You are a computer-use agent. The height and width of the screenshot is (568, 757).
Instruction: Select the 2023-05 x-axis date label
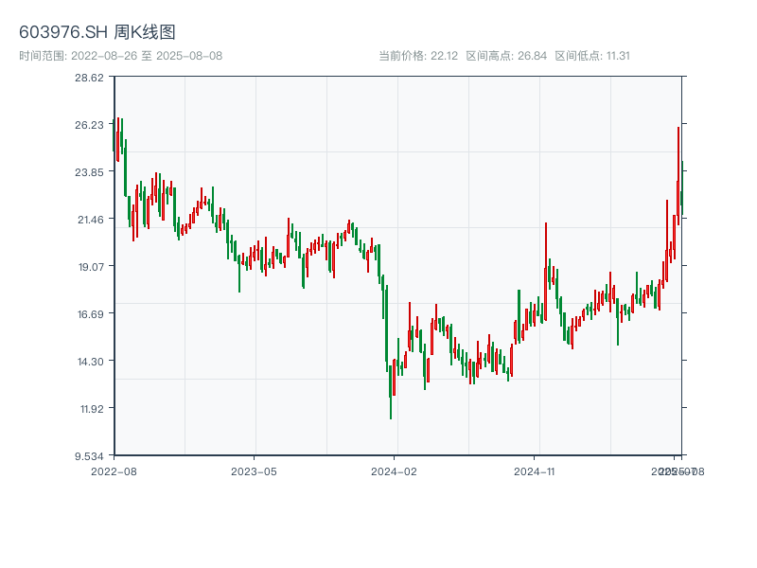click(254, 470)
